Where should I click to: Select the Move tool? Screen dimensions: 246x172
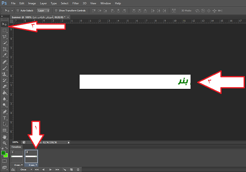5,24
